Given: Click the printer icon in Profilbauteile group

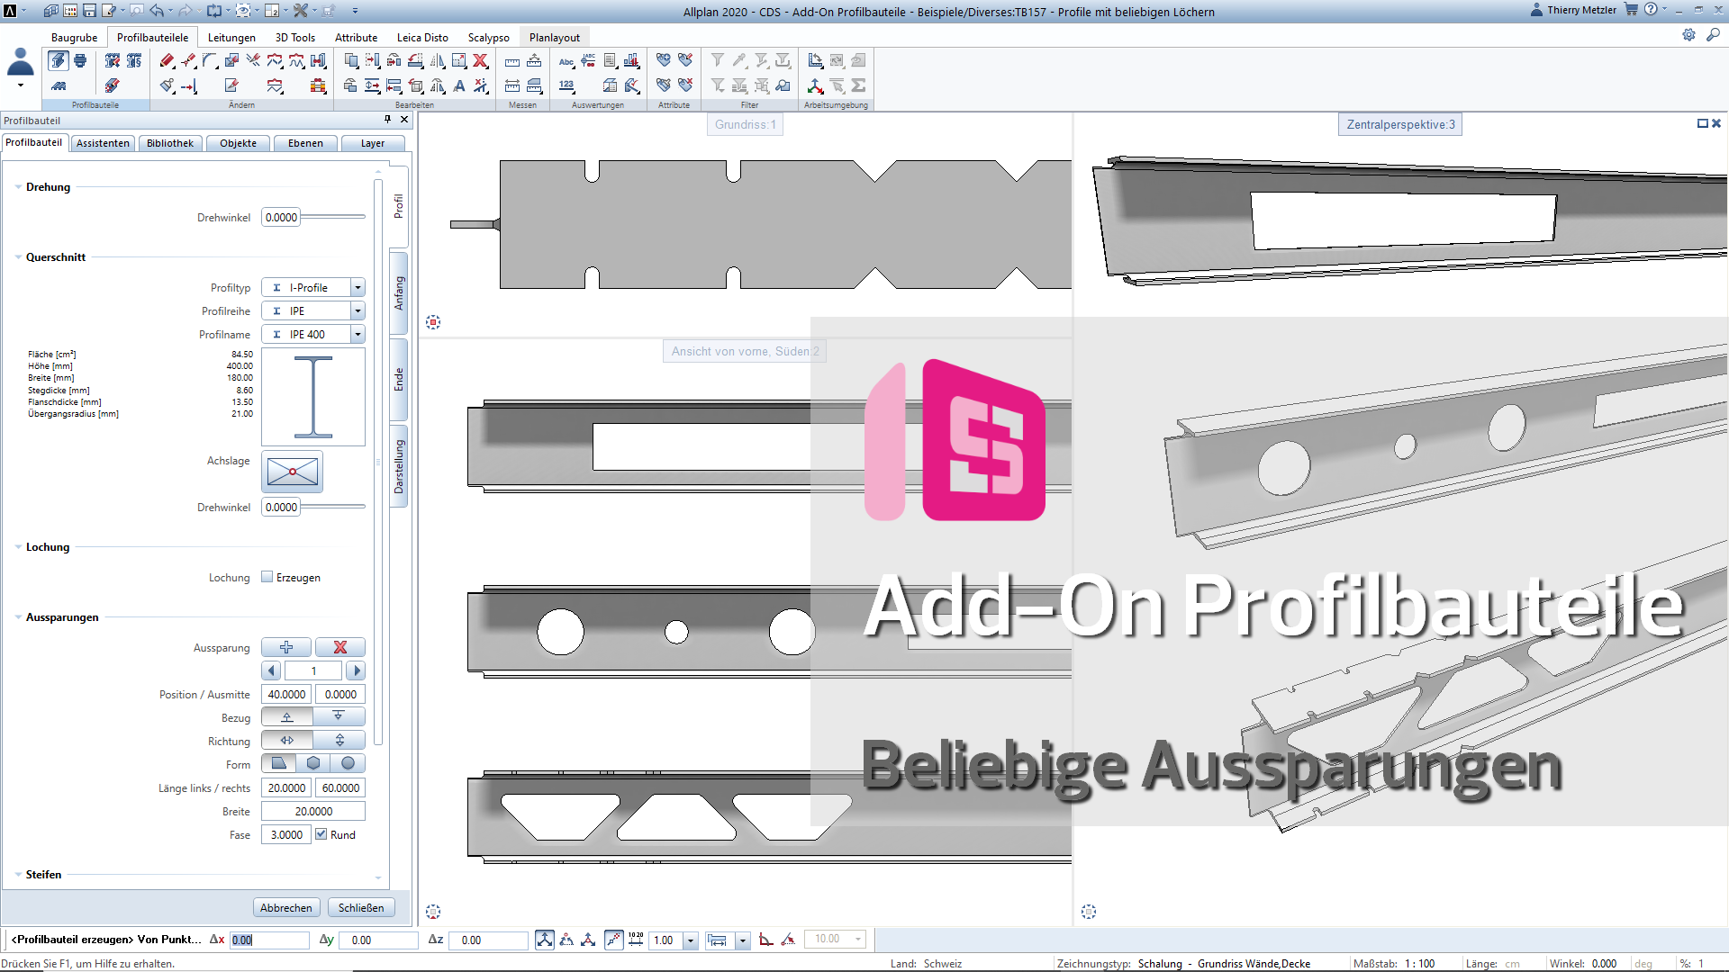Looking at the screenshot, I should click(80, 61).
